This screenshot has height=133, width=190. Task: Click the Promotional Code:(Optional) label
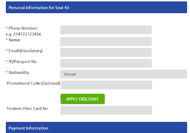pos(33,83)
